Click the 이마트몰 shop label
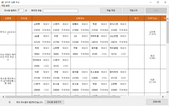The height and width of the screenshot is (106, 169). click(95, 36)
